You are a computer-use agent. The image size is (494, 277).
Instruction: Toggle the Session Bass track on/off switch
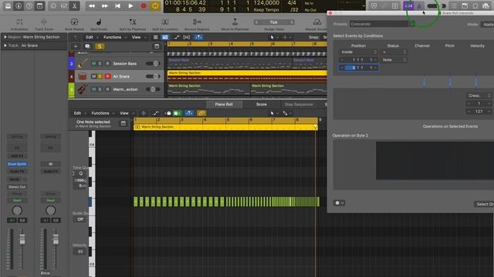click(x=153, y=63)
